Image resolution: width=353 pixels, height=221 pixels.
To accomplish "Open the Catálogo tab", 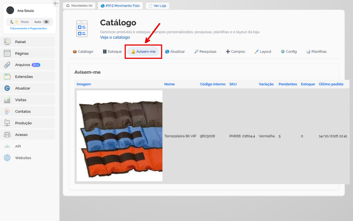I will (x=83, y=51).
